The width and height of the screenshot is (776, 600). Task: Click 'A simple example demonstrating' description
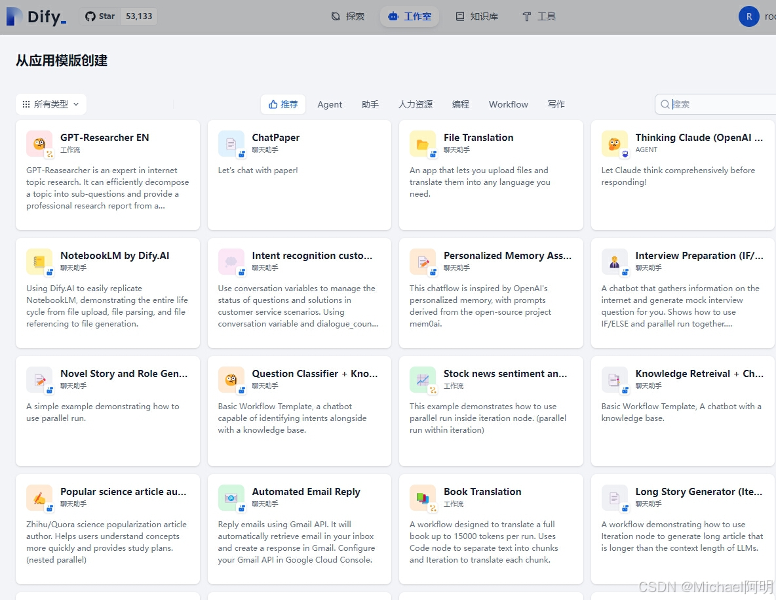(x=103, y=412)
